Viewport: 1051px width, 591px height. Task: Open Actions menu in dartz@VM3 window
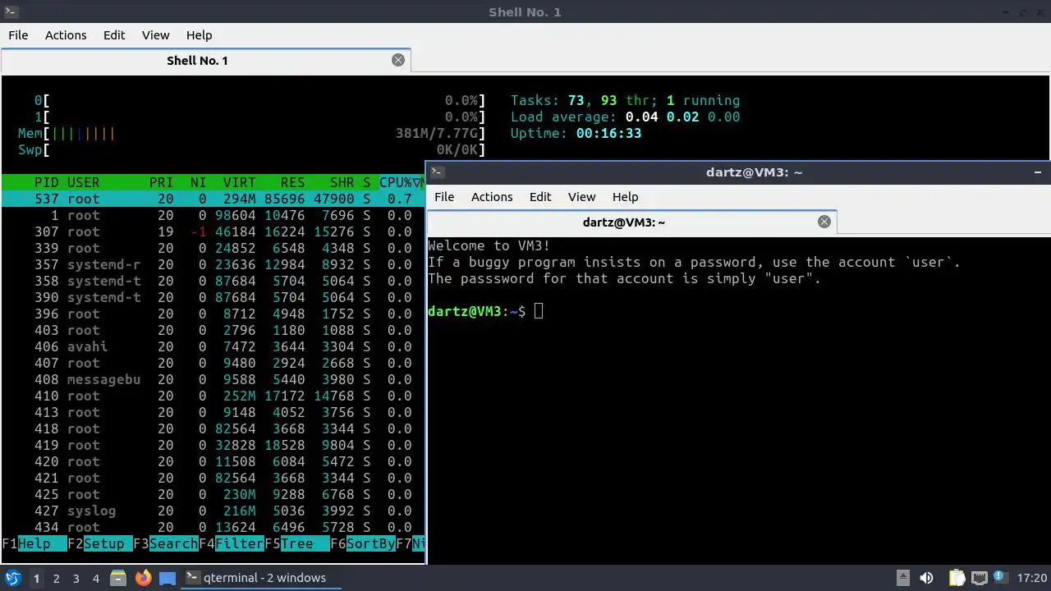(492, 197)
